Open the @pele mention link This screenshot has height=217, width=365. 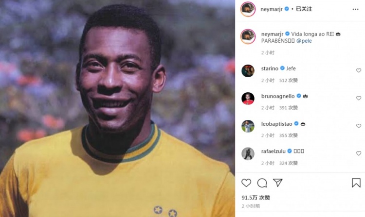coord(304,41)
